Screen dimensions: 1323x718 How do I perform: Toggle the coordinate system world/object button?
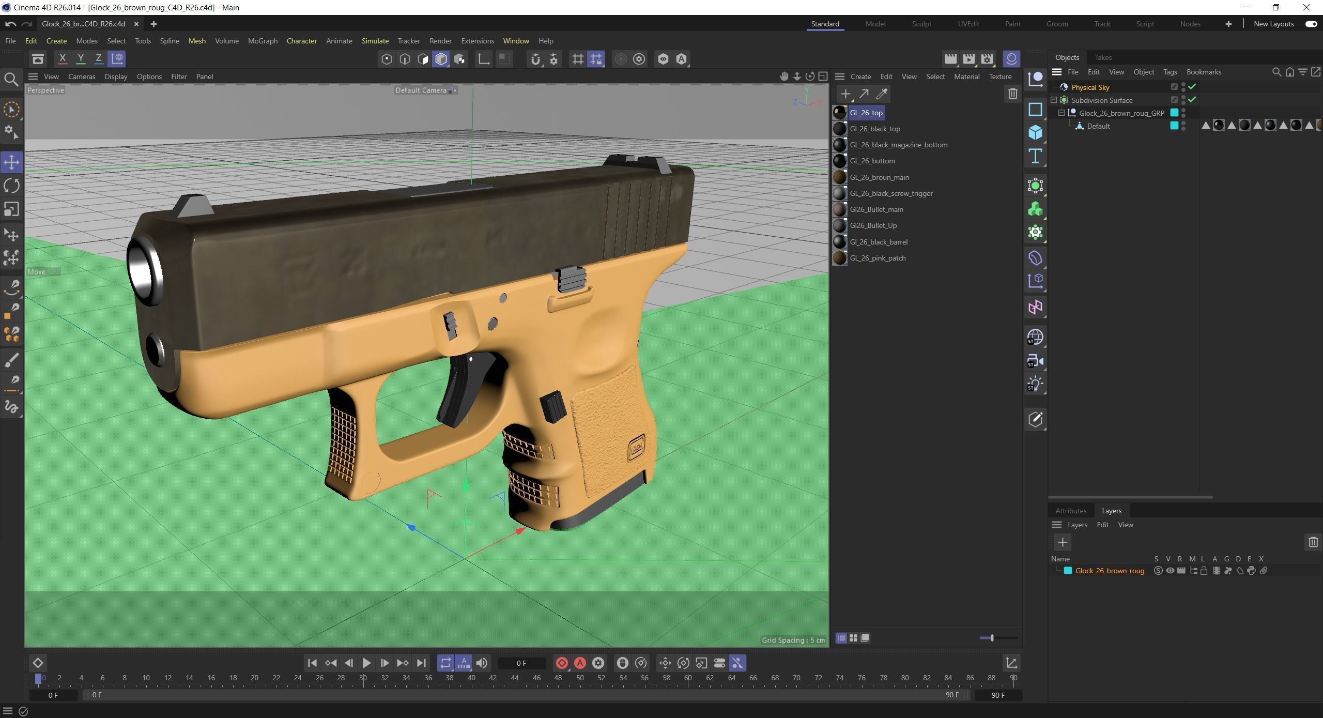click(117, 58)
